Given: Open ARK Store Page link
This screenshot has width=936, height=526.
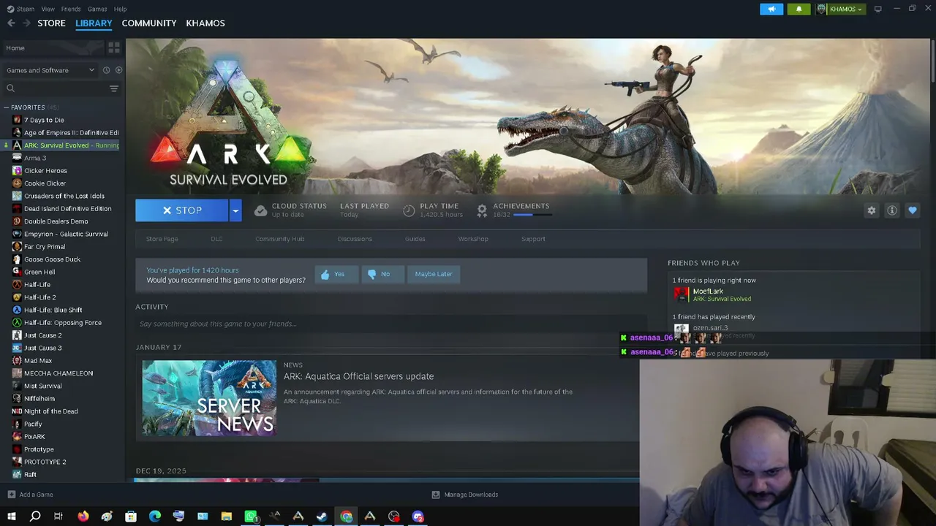Looking at the screenshot, I should (162, 239).
